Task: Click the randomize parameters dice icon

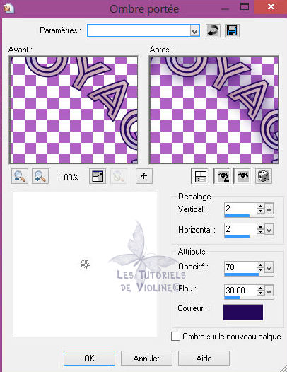Action: [264, 176]
